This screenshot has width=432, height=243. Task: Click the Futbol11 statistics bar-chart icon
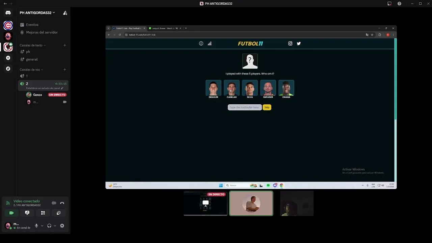pos(210,44)
